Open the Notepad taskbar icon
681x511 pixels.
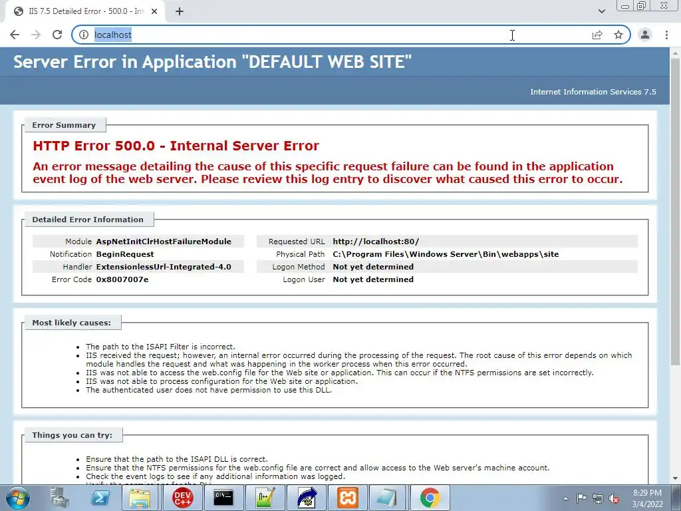[x=388, y=498]
